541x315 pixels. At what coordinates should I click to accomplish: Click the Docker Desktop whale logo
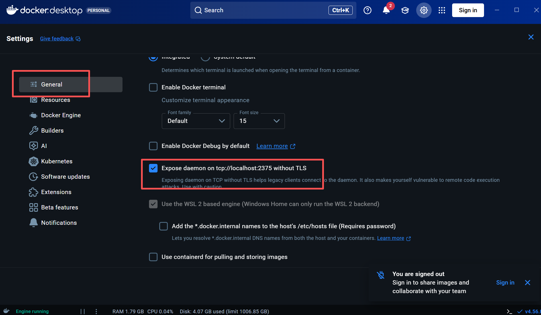click(12, 10)
